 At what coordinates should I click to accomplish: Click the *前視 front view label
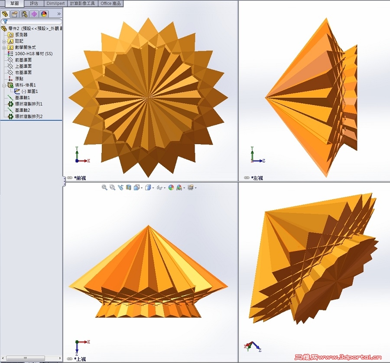[80, 178]
